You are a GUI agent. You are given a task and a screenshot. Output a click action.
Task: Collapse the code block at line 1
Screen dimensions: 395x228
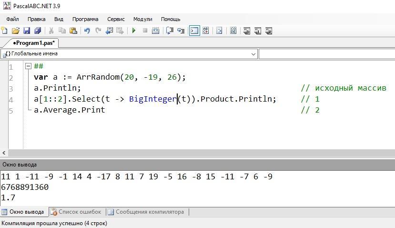click(29, 66)
